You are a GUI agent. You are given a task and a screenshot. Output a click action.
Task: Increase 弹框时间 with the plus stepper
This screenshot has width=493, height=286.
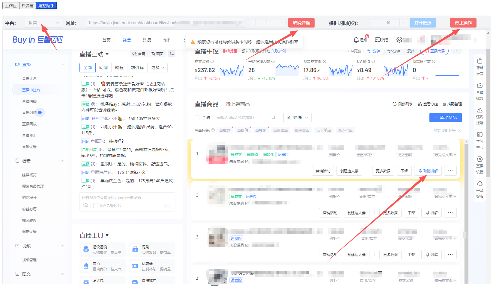(x=402, y=22)
